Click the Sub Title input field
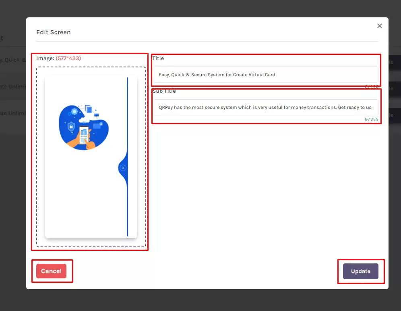 pos(266,107)
